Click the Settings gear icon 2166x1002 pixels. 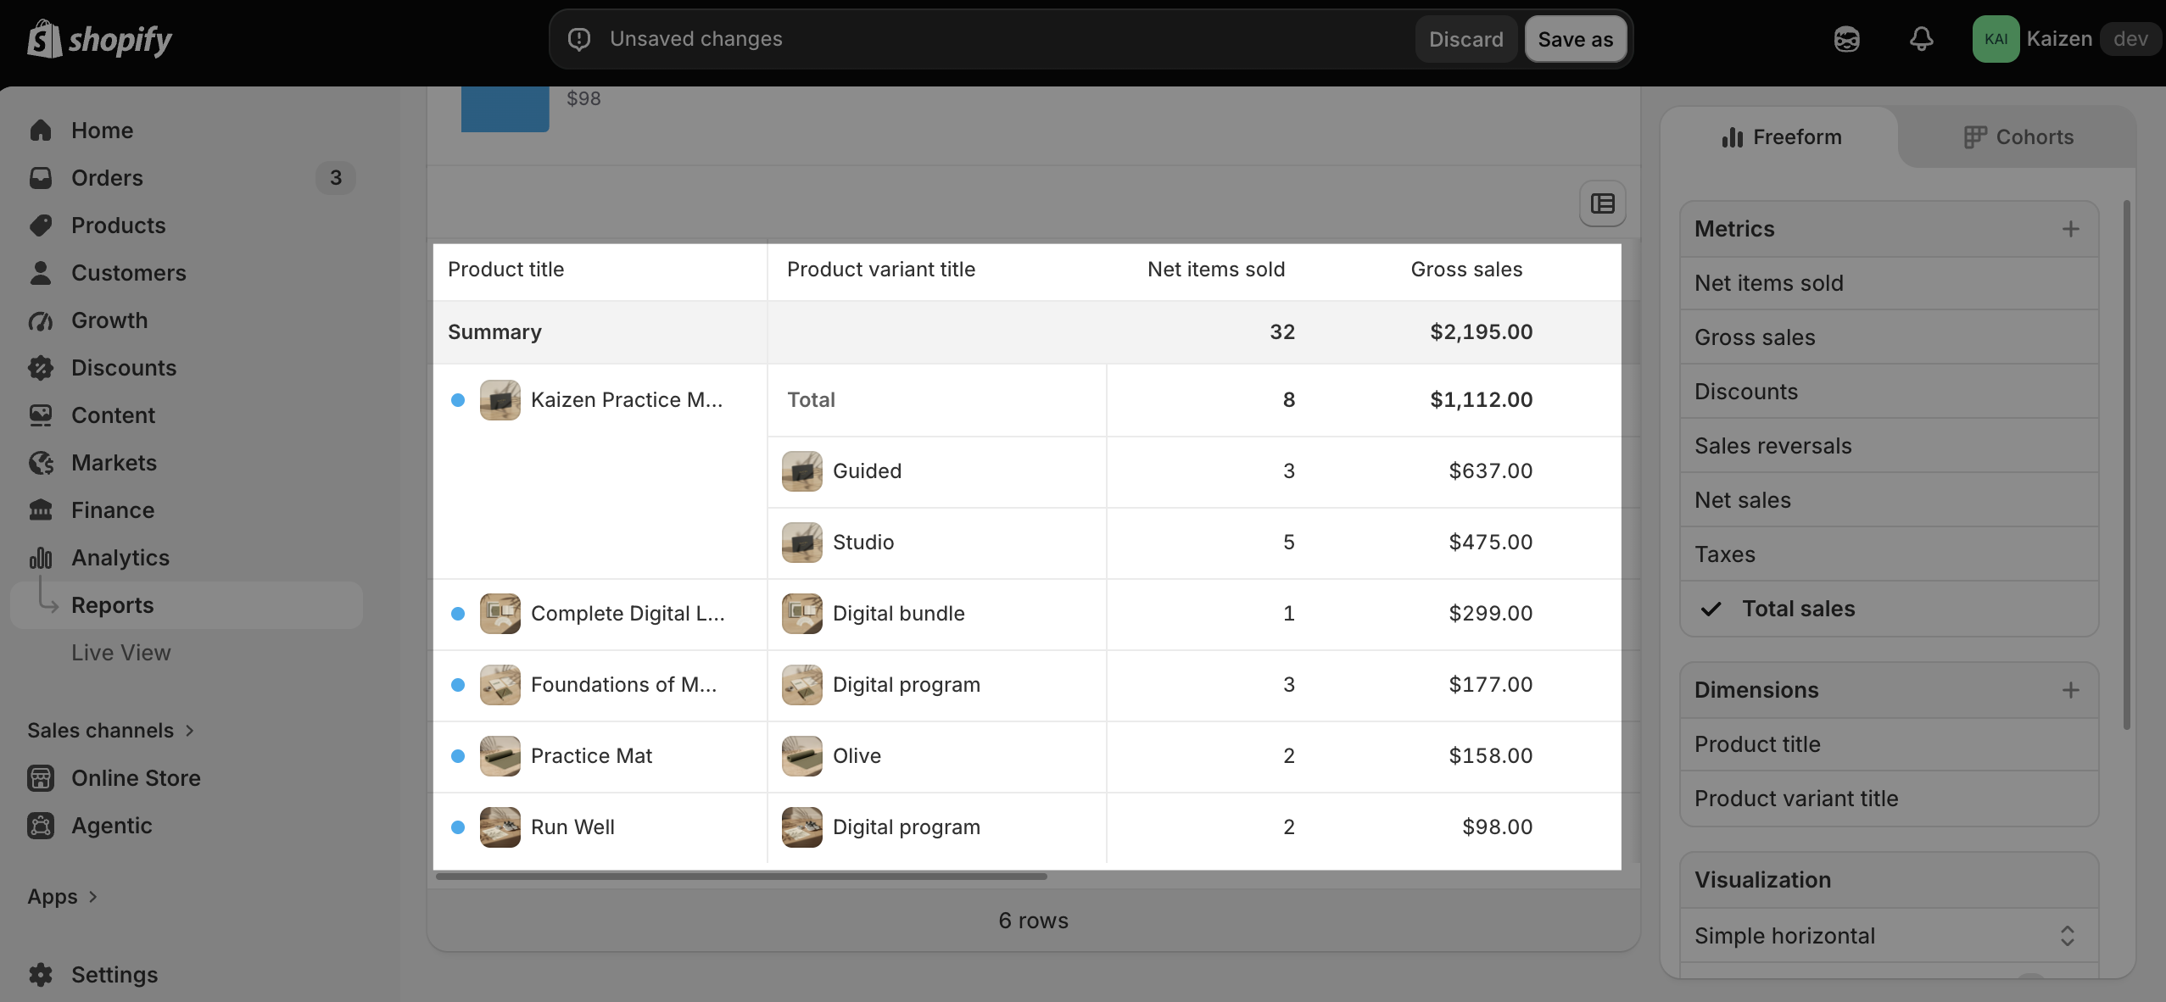tap(41, 975)
